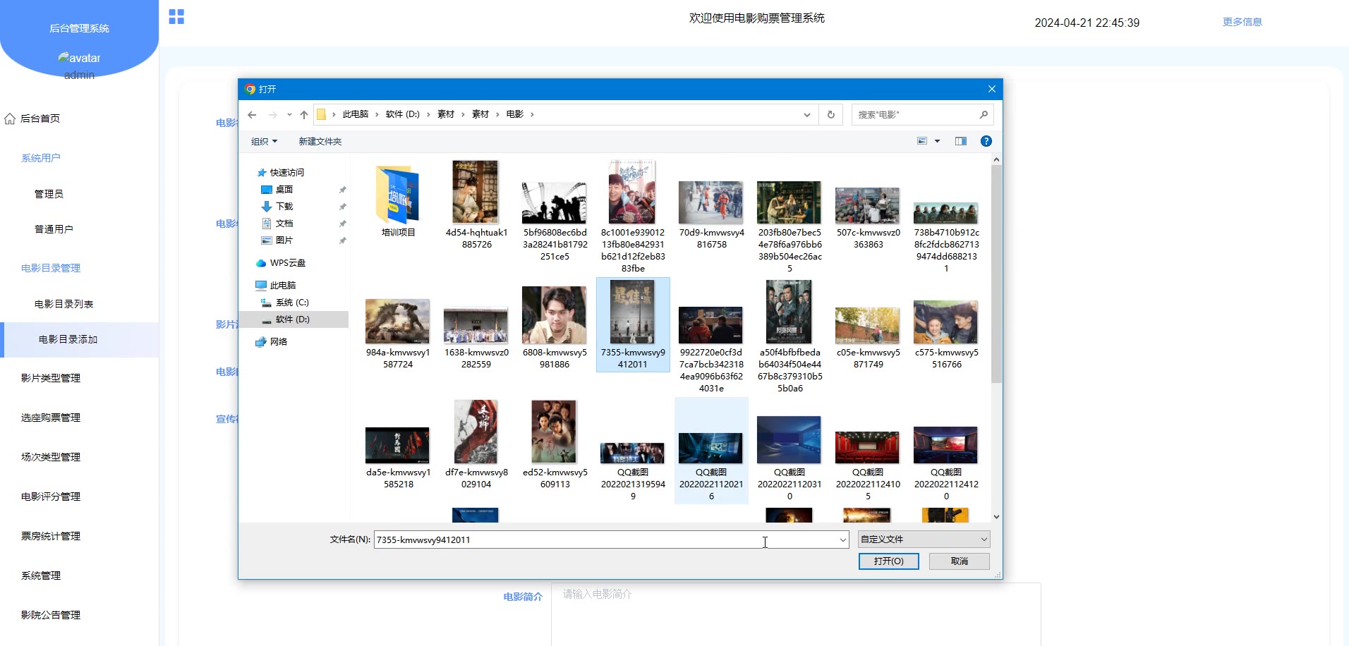Open the 更多信息 link
1349x646 pixels.
click(1242, 22)
